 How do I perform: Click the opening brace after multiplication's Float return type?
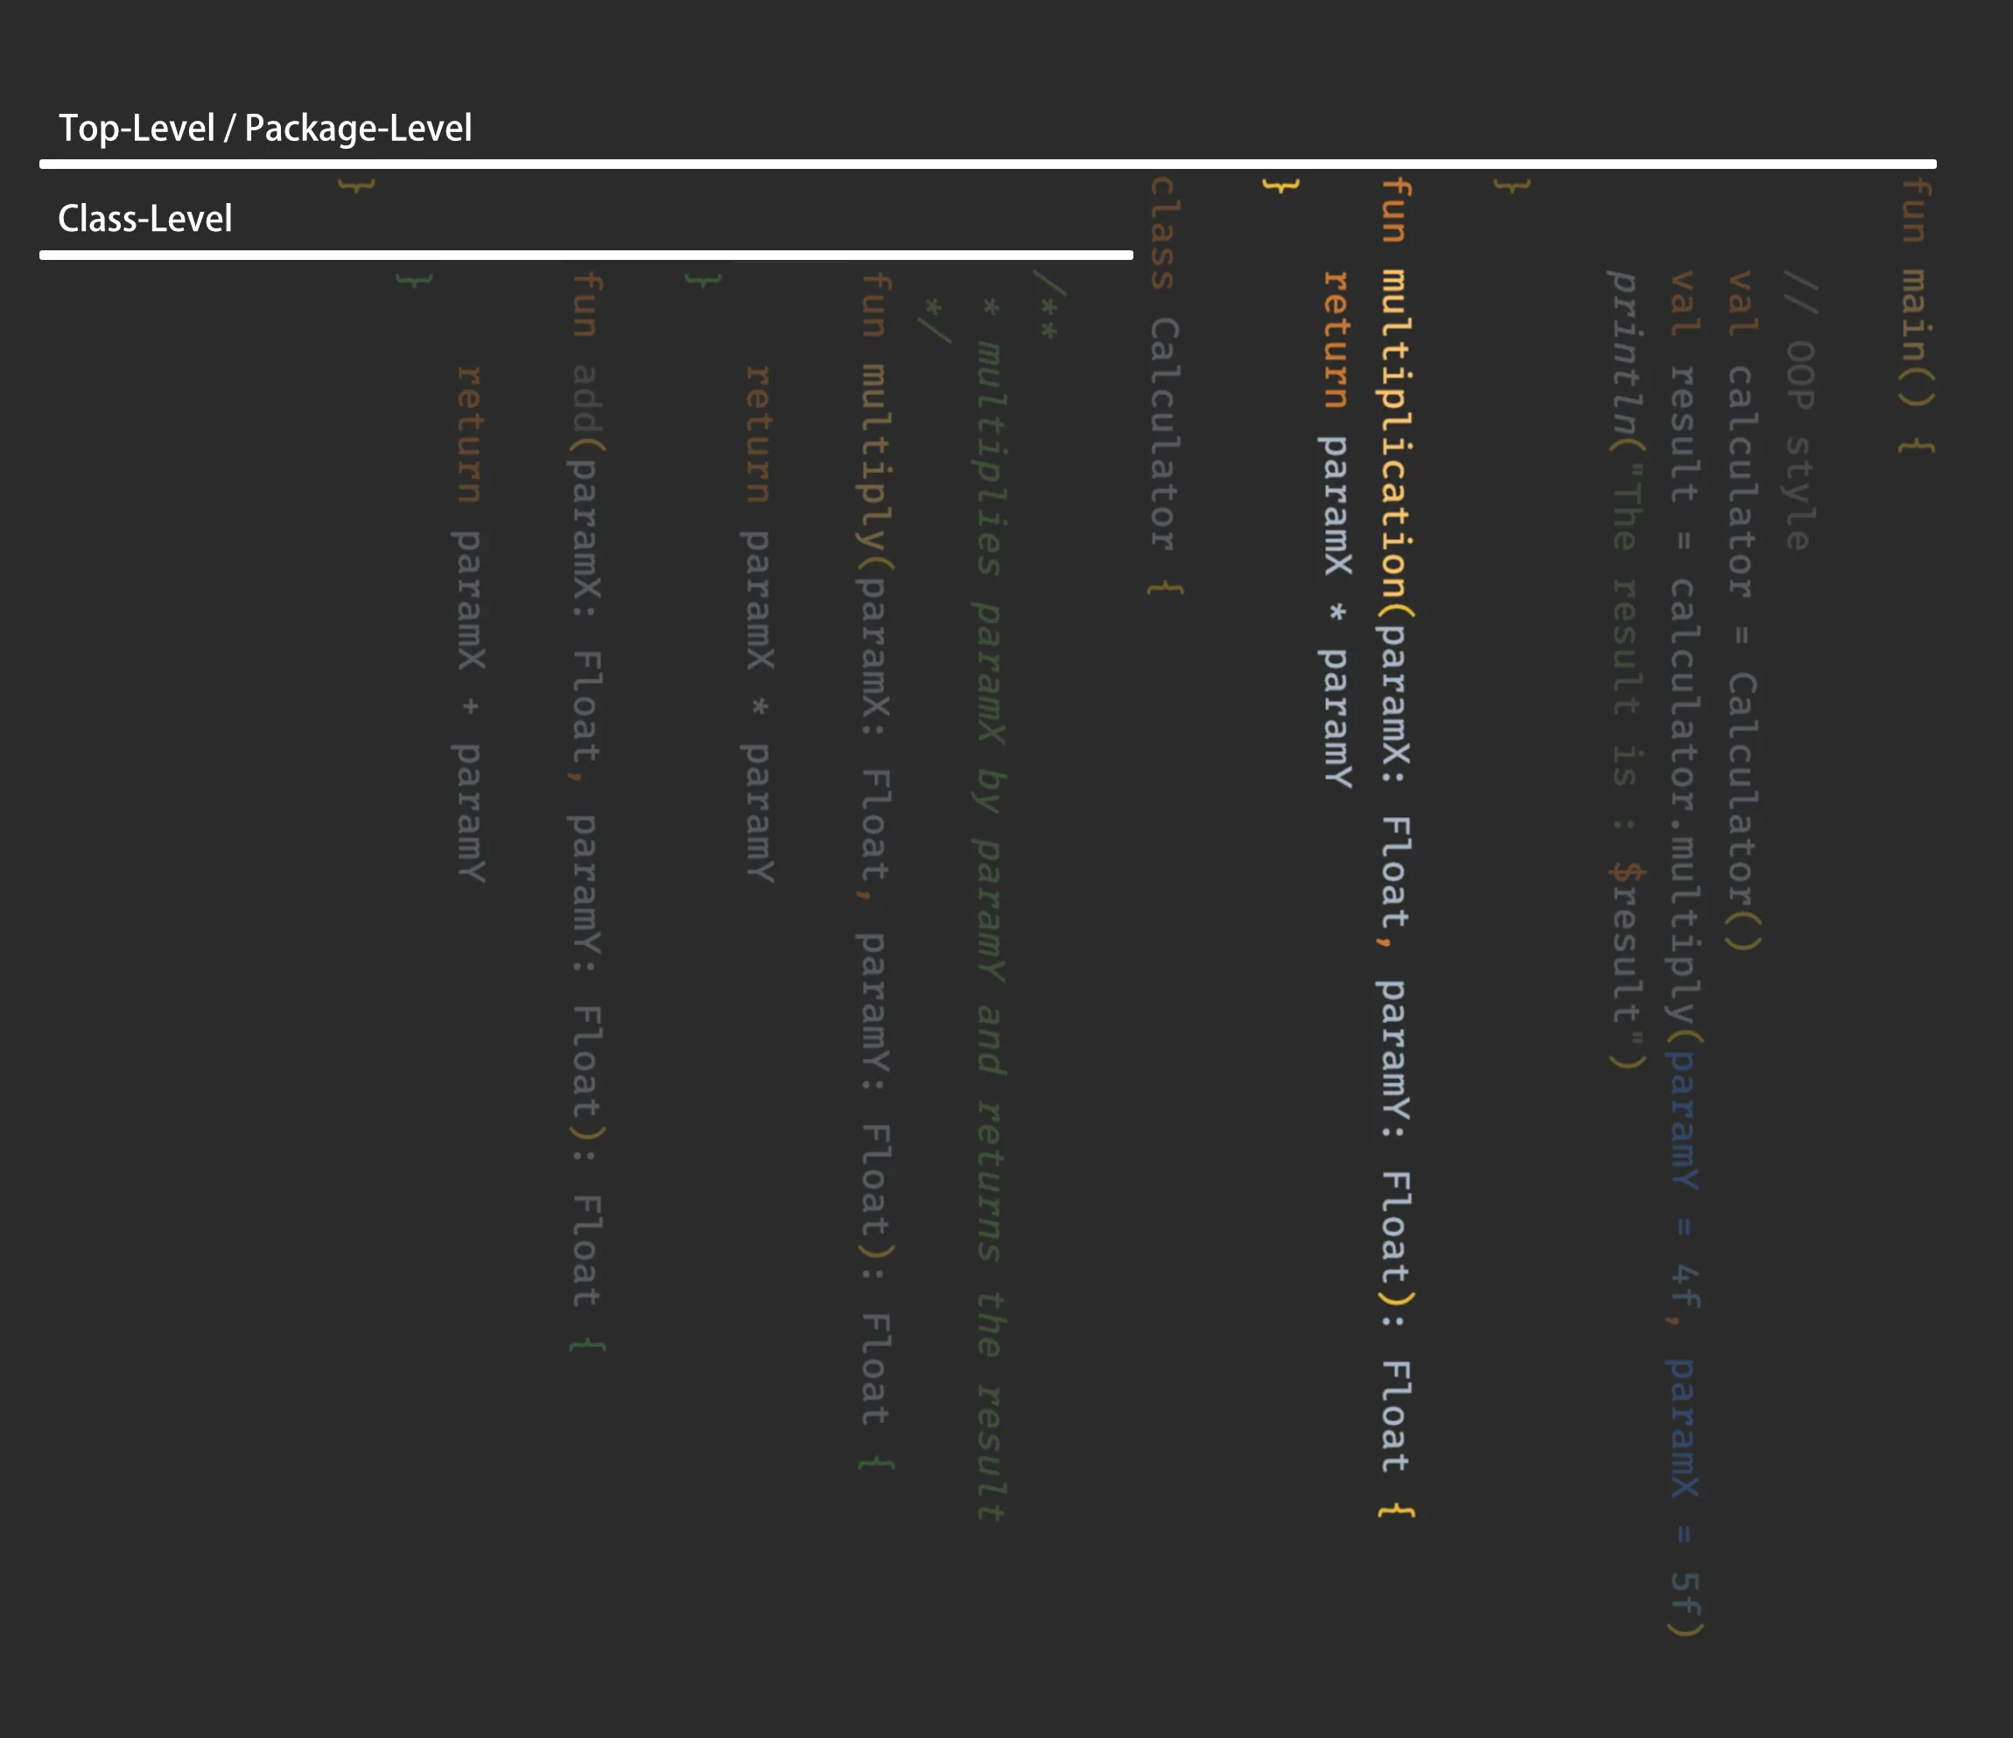point(1396,1511)
